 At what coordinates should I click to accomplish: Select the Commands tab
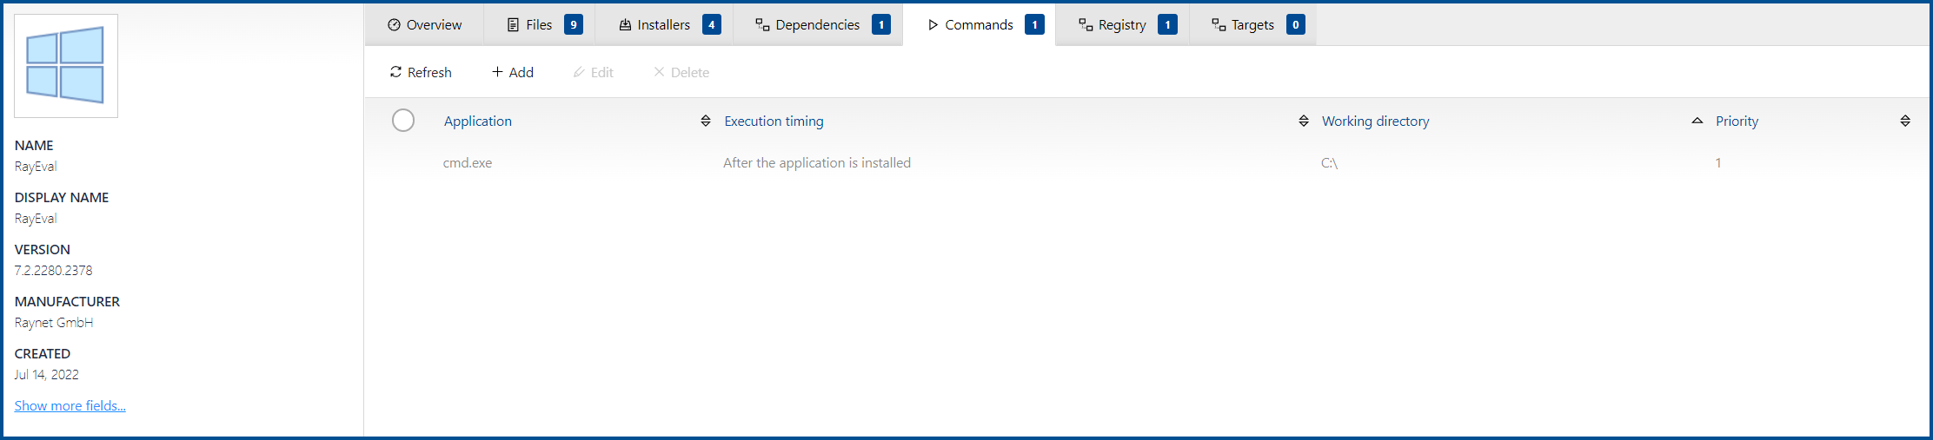coord(980,24)
